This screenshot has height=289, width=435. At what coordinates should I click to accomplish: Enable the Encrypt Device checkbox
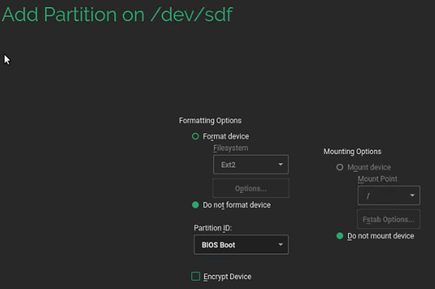[x=196, y=277]
